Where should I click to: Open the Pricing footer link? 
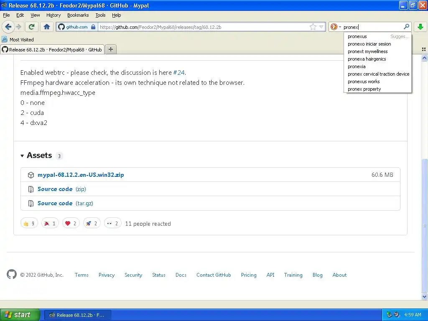(249, 275)
